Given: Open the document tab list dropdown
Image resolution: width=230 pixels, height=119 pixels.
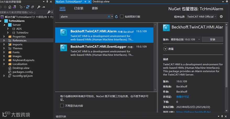Looking at the screenshot, I should pos(223,2).
